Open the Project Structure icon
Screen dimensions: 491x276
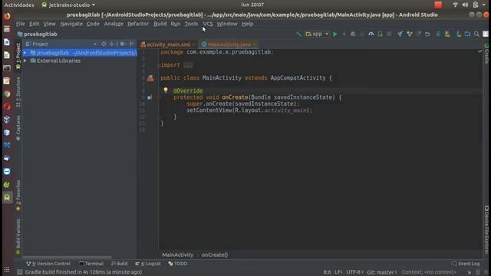click(x=467, y=34)
